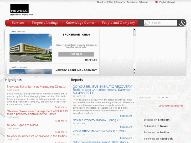Open the People and Company menu
Screen dimensions: 191x143
(x=118, y=23)
